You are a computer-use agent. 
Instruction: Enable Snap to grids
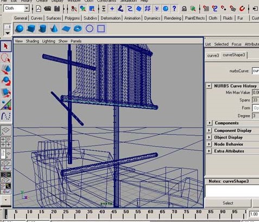[x=206, y=9]
